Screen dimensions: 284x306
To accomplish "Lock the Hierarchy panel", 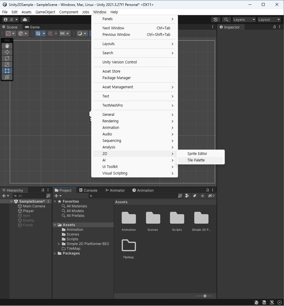I will point(43,190).
